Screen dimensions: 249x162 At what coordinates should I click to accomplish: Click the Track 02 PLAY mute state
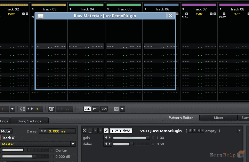point(11,14)
